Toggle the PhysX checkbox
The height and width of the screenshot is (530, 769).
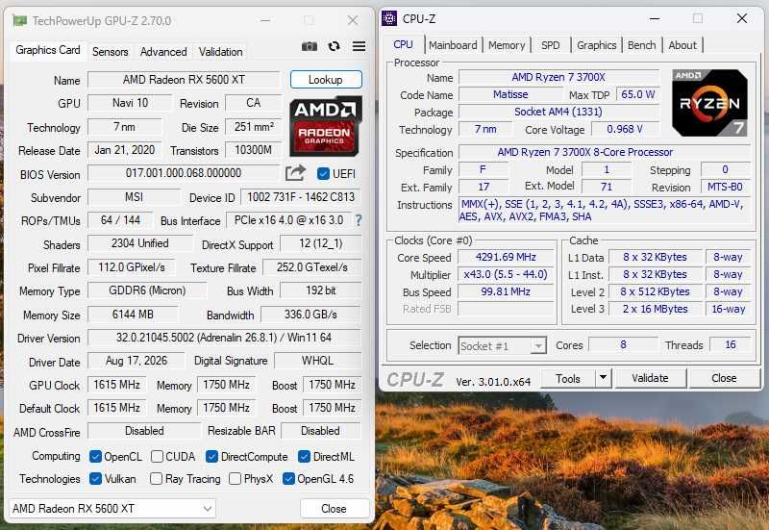pos(235,478)
